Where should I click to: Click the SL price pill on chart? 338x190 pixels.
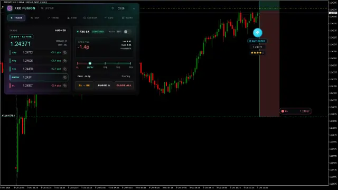click(295, 111)
